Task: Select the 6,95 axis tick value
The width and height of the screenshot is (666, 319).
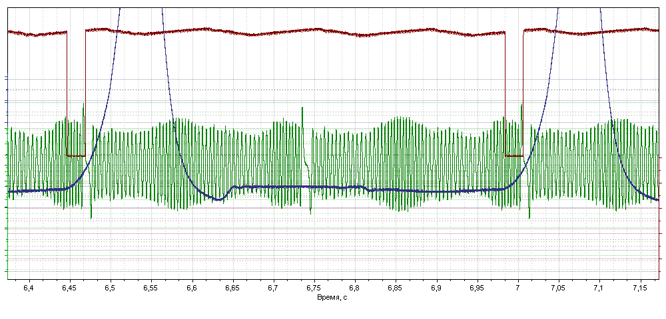Action: click(478, 288)
